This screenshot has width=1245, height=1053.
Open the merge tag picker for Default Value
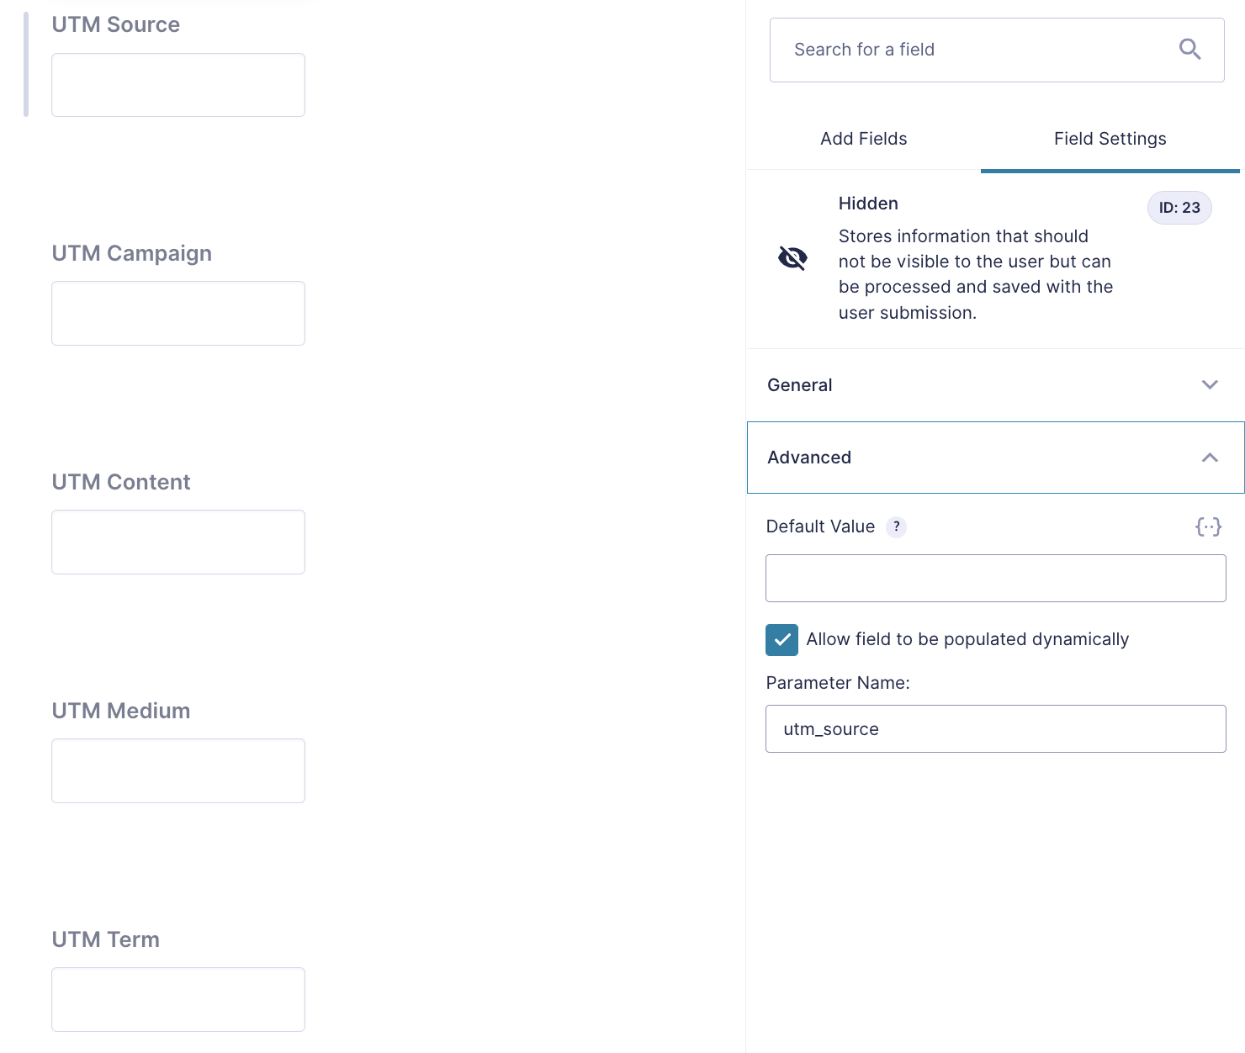click(x=1209, y=526)
